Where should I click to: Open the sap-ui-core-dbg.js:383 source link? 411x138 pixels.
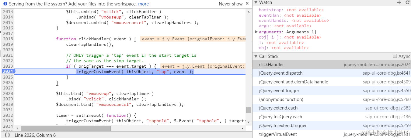pos(388,108)
